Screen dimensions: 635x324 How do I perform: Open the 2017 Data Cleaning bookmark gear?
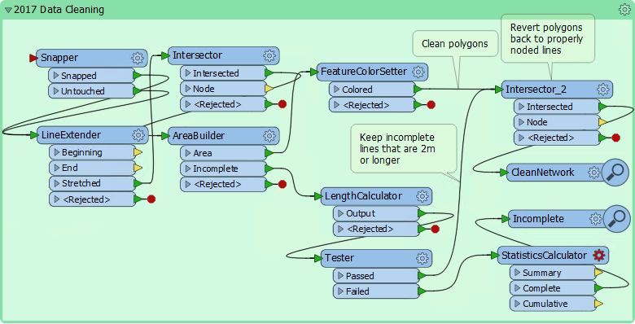624,10
